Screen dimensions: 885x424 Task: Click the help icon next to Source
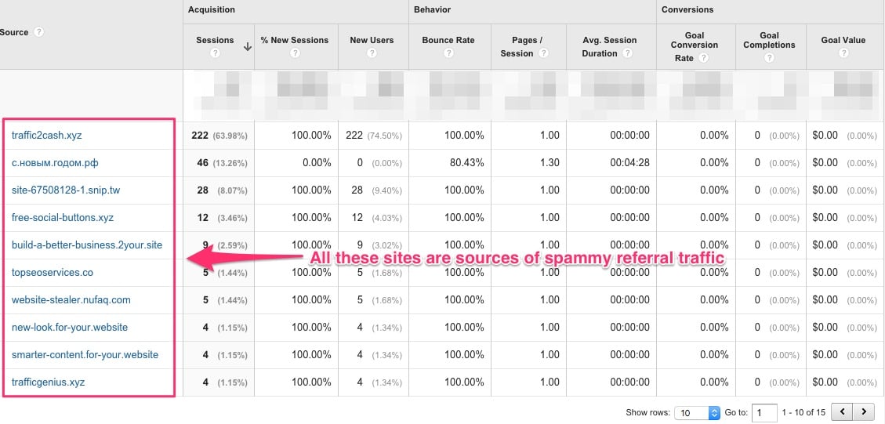coord(38,32)
